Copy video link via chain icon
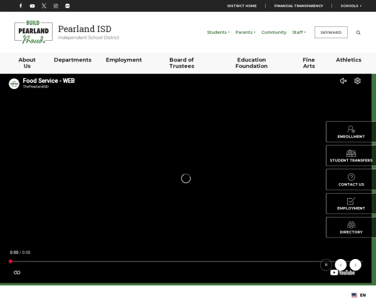 click(17, 272)
